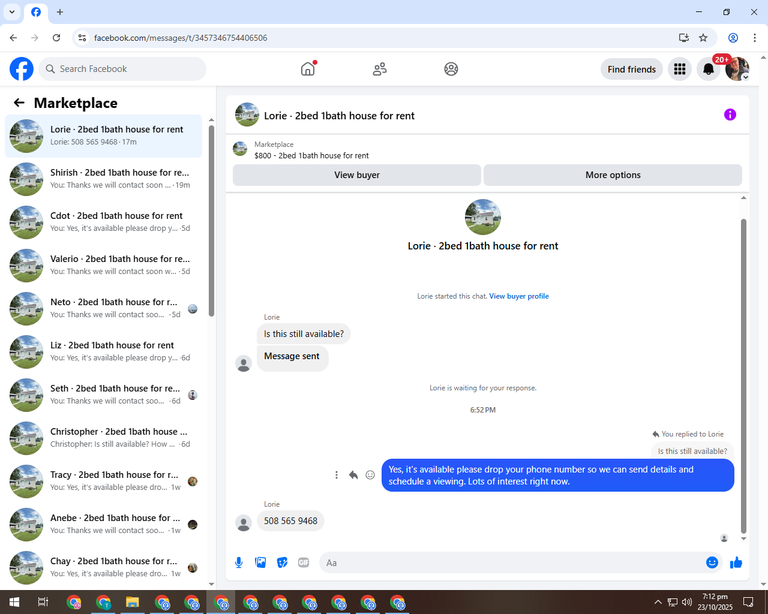Click the chat messages scrollbar
768x614 pixels.
pyautogui.click(x=743, y=376)
